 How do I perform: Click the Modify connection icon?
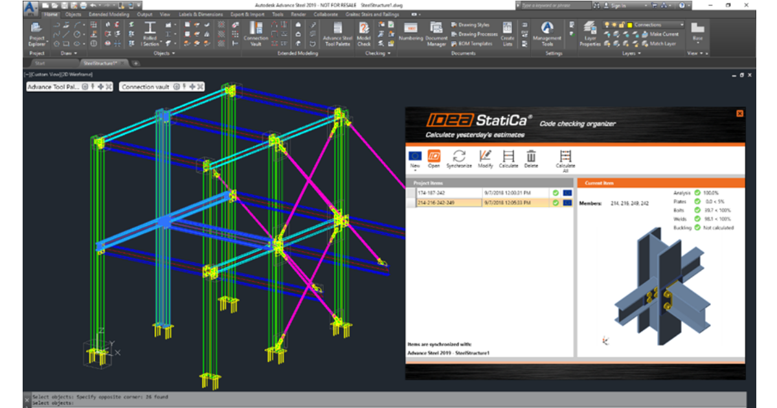[x=485, y=156]
